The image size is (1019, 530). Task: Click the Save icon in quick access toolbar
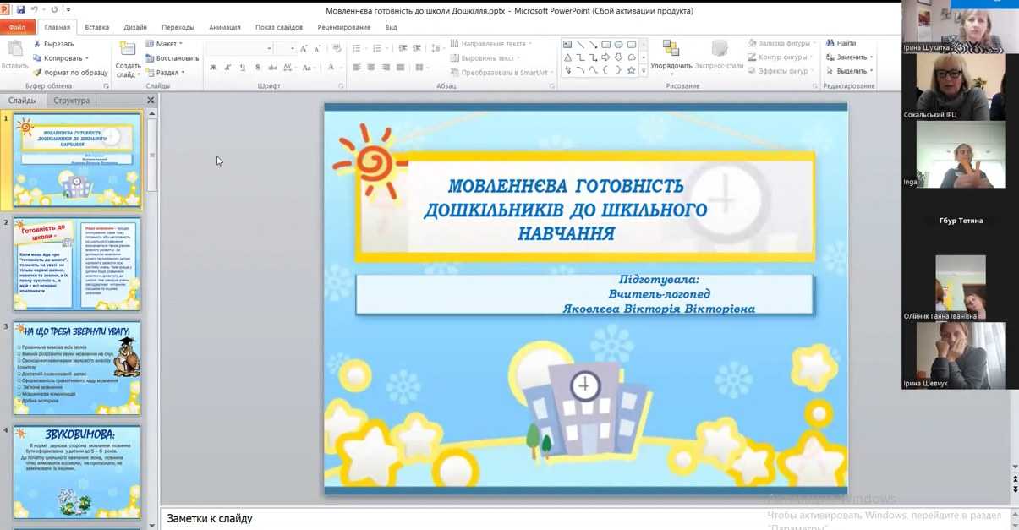click(20, 10)
